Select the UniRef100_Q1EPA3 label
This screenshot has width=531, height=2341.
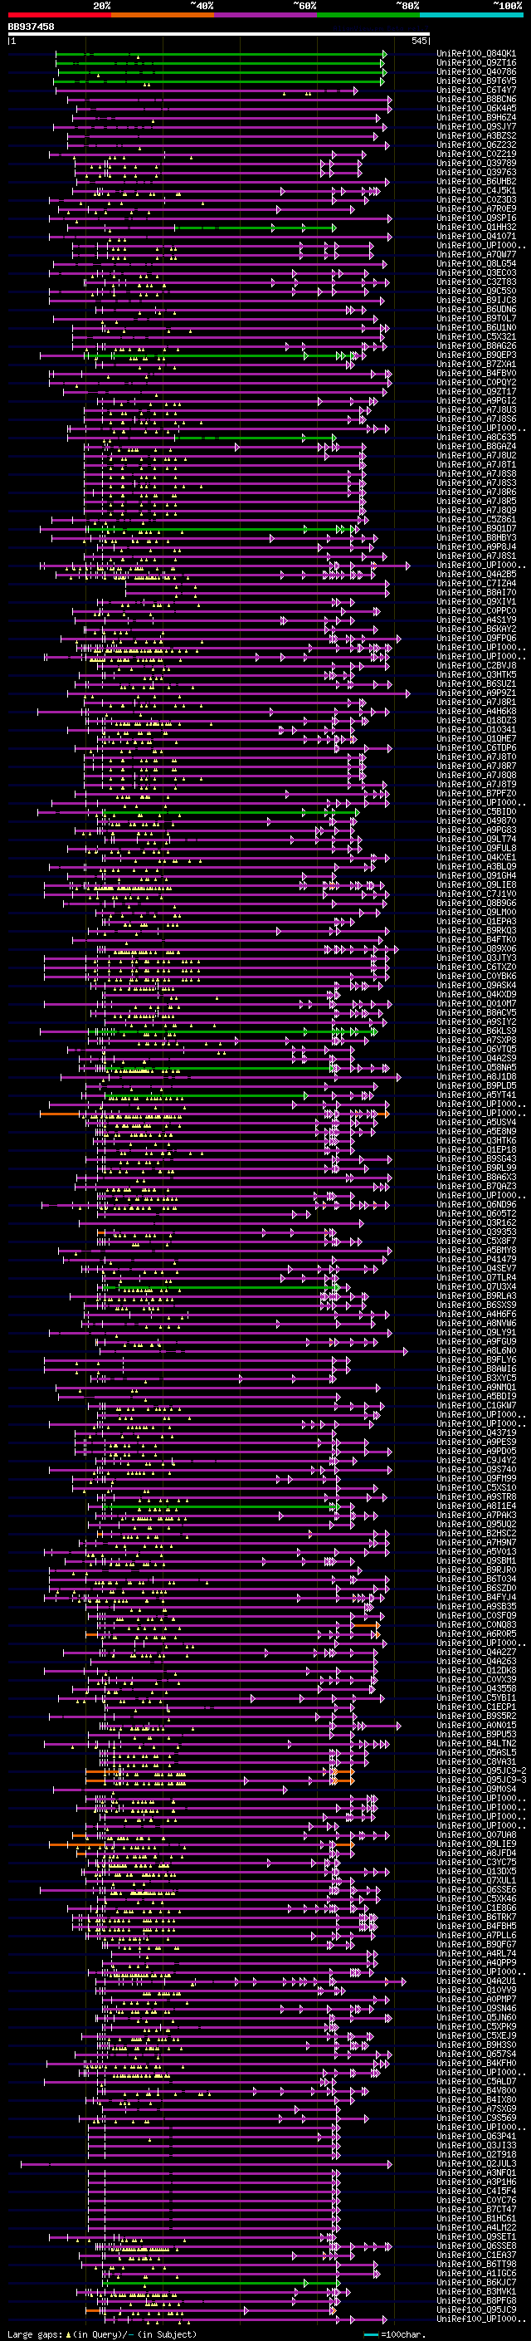click(x=476, y=922)
